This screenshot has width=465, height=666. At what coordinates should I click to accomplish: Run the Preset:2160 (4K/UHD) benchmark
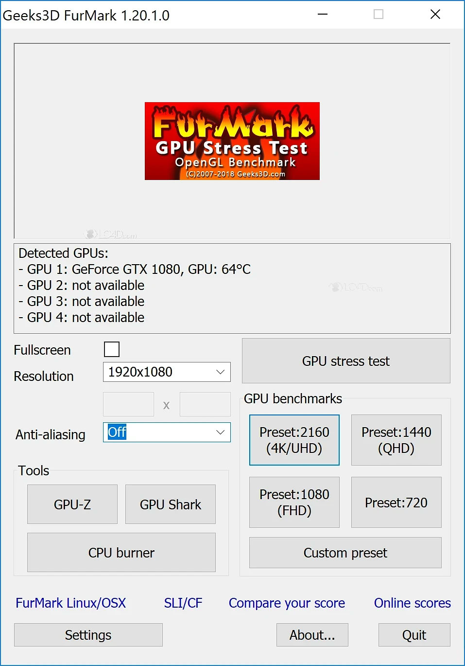[x=294, y=440]
